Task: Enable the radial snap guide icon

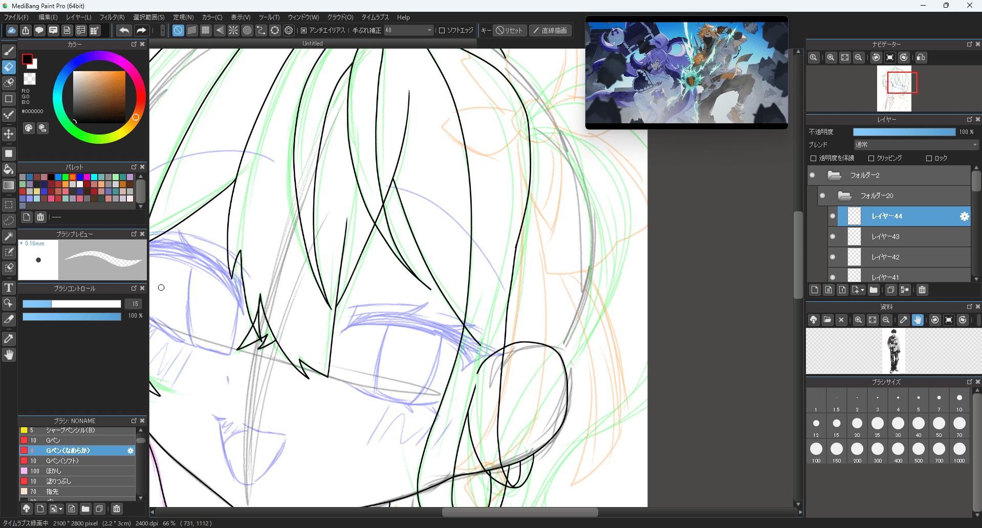Action: coord(233,31)
